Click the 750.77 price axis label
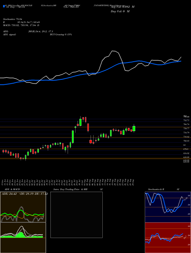Image resolution: width=191 pixels, height=253 pixels. (x=186, y=128)
